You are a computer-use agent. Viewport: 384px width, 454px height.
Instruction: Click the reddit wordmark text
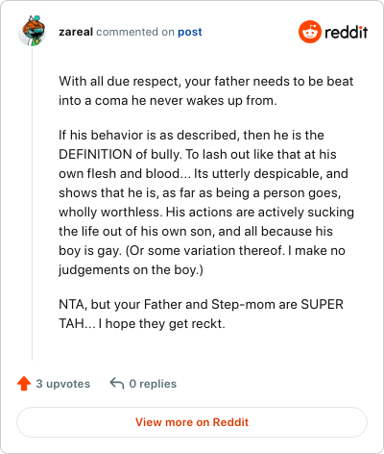[x=346, y=32]
